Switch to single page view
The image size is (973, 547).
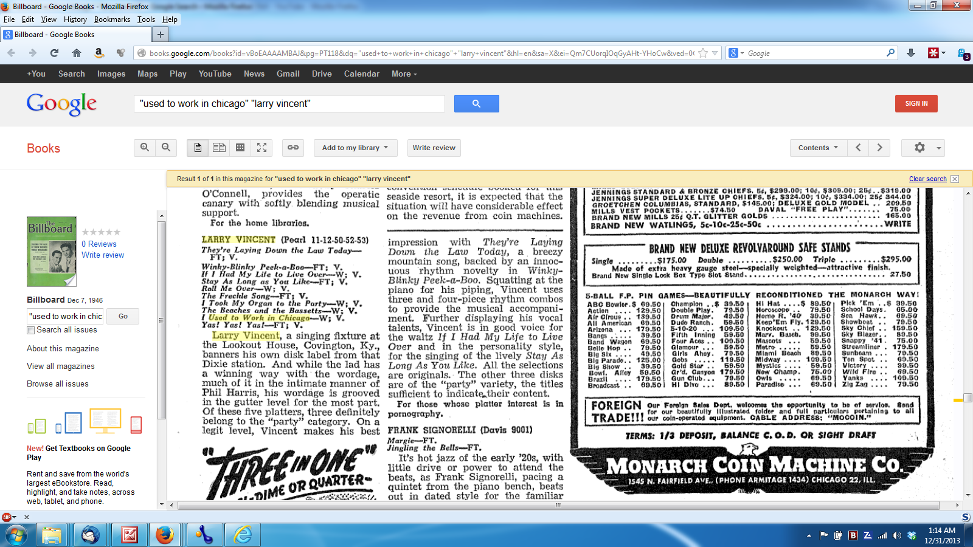pyautogui.click(x=198, y=148)
